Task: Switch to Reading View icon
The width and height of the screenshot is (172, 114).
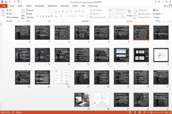Action: pos(140,112)
